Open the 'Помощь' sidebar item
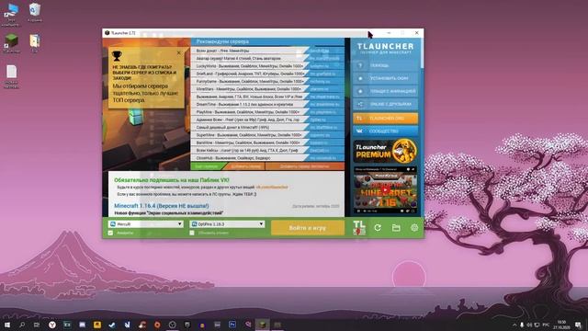588x331 pixels. coord(386,65)
